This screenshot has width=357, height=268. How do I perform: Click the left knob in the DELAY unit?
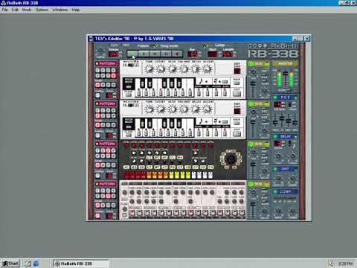tap(278, 156)
